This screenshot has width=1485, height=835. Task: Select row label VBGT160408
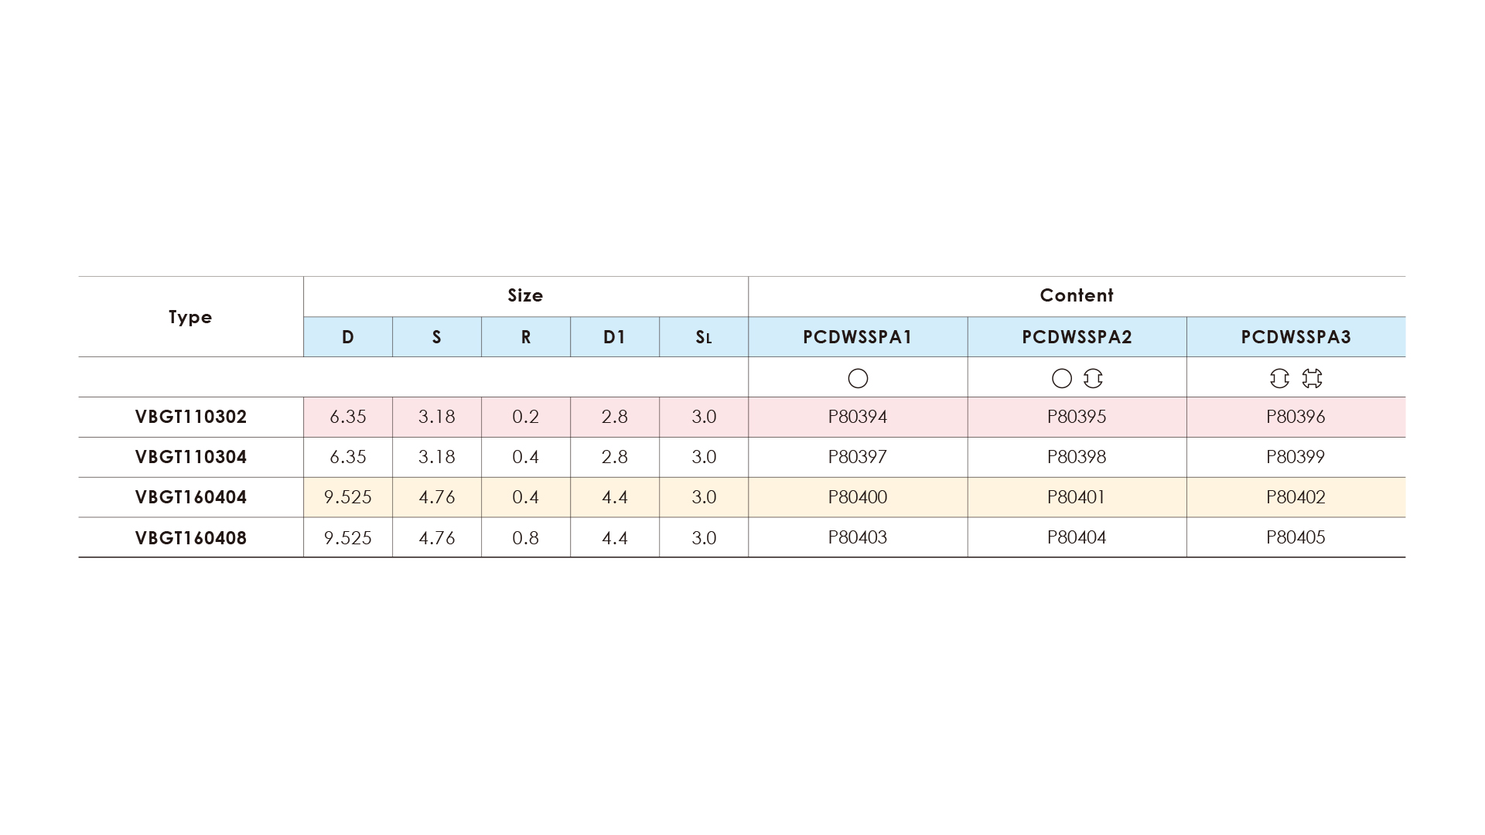[x=191, y=538]
